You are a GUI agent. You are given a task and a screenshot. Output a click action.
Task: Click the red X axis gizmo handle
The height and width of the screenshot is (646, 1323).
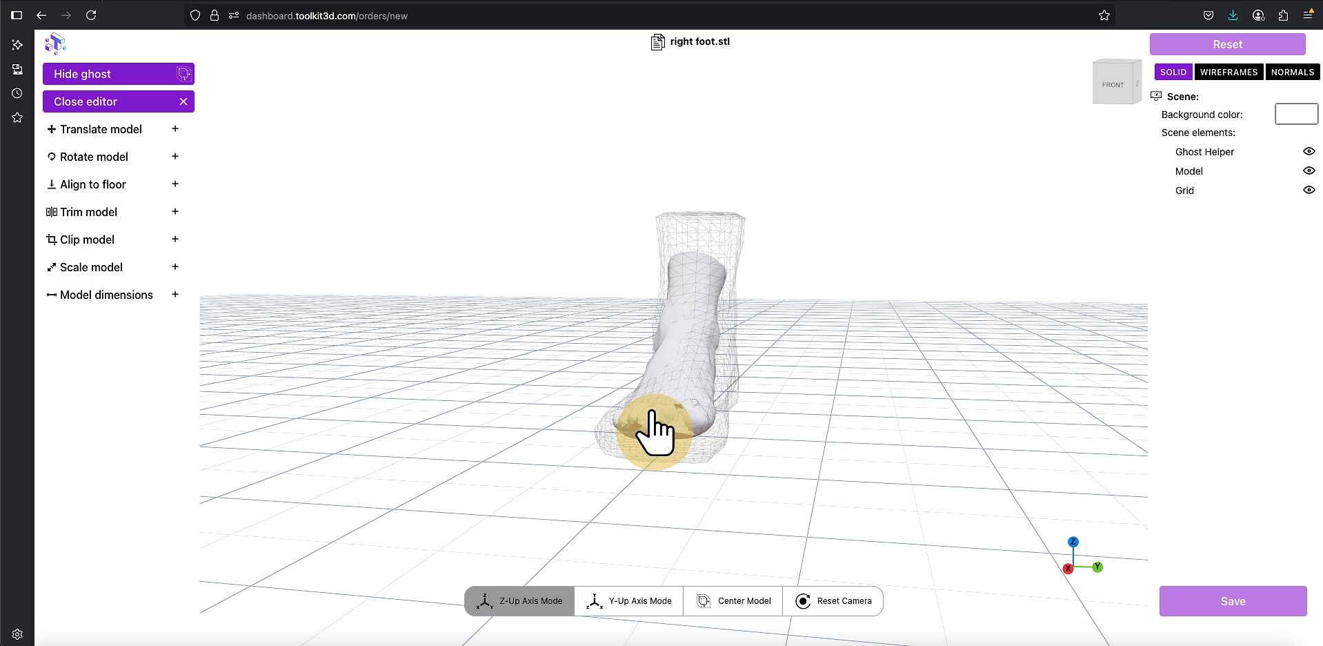tap(1068, 569)
